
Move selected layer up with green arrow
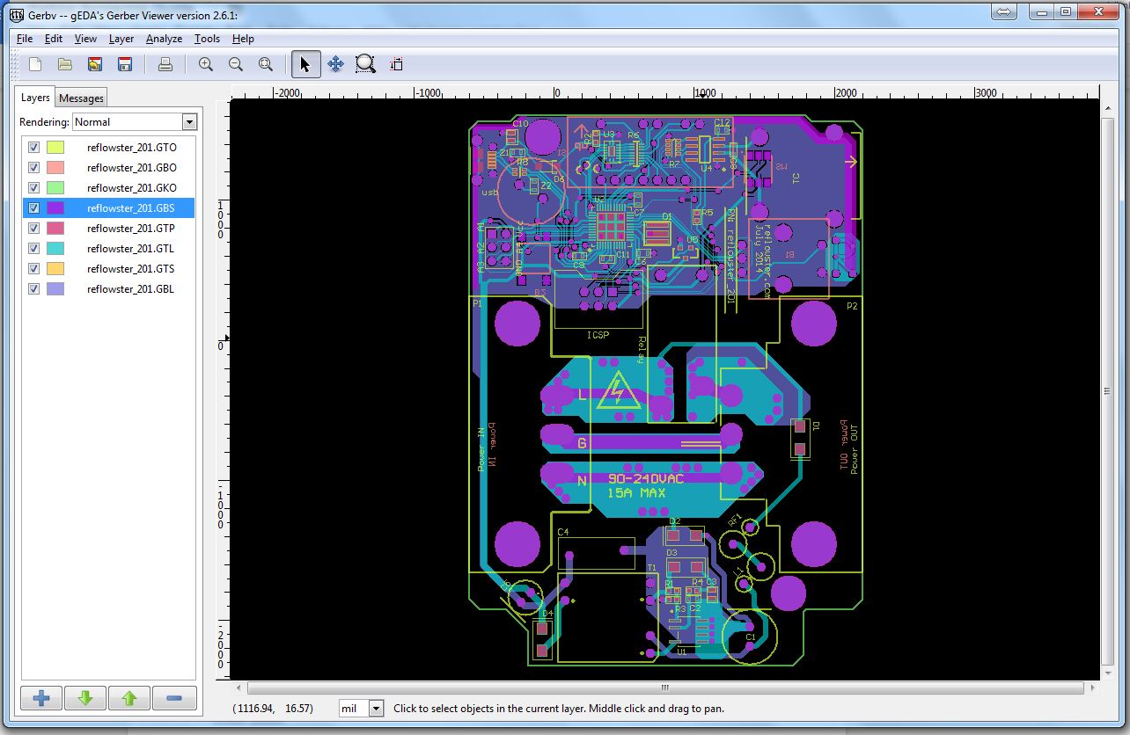[x=129, y=699]
